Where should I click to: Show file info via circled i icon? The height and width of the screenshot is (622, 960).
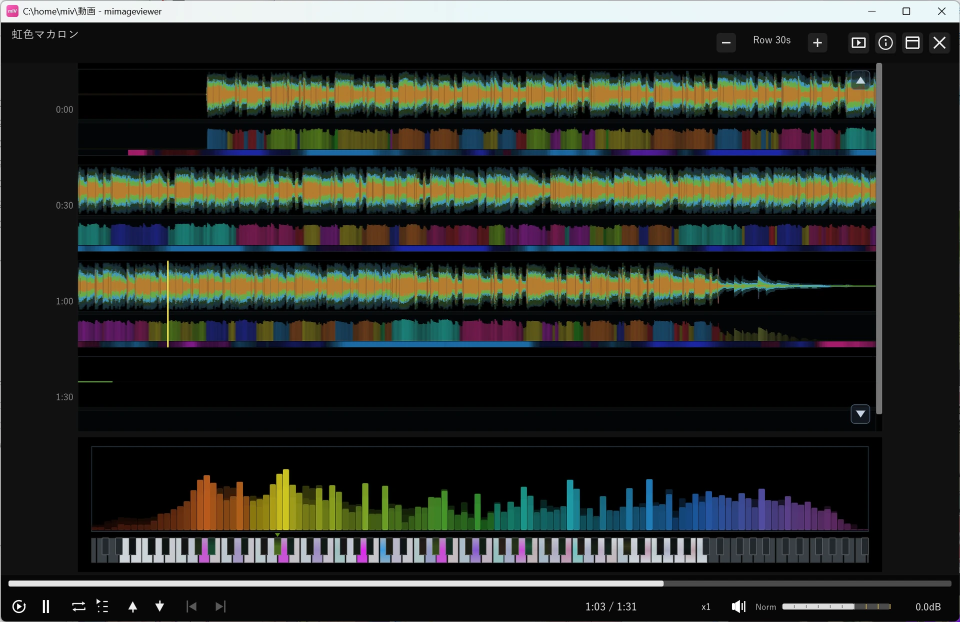885,43
